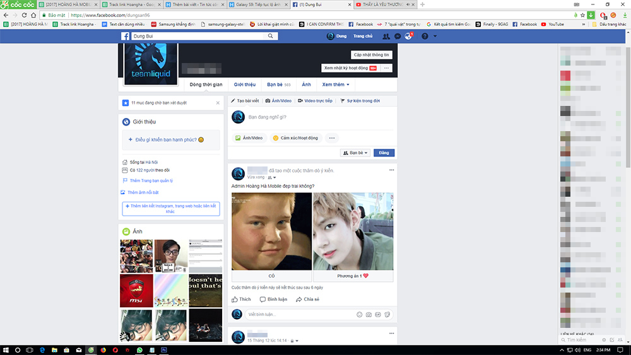Click the green Ảnh/Video pill button
Image resolution: width=631 pixels, height=355 pixels.
pyautogui.click(x=249, y=138)
